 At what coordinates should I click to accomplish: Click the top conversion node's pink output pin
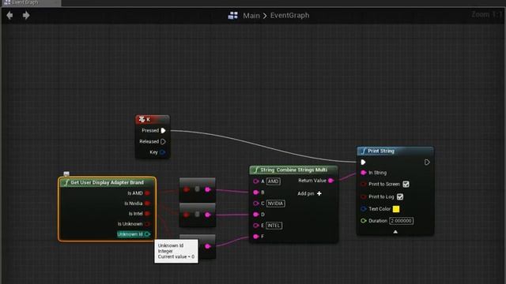point(208,189)
